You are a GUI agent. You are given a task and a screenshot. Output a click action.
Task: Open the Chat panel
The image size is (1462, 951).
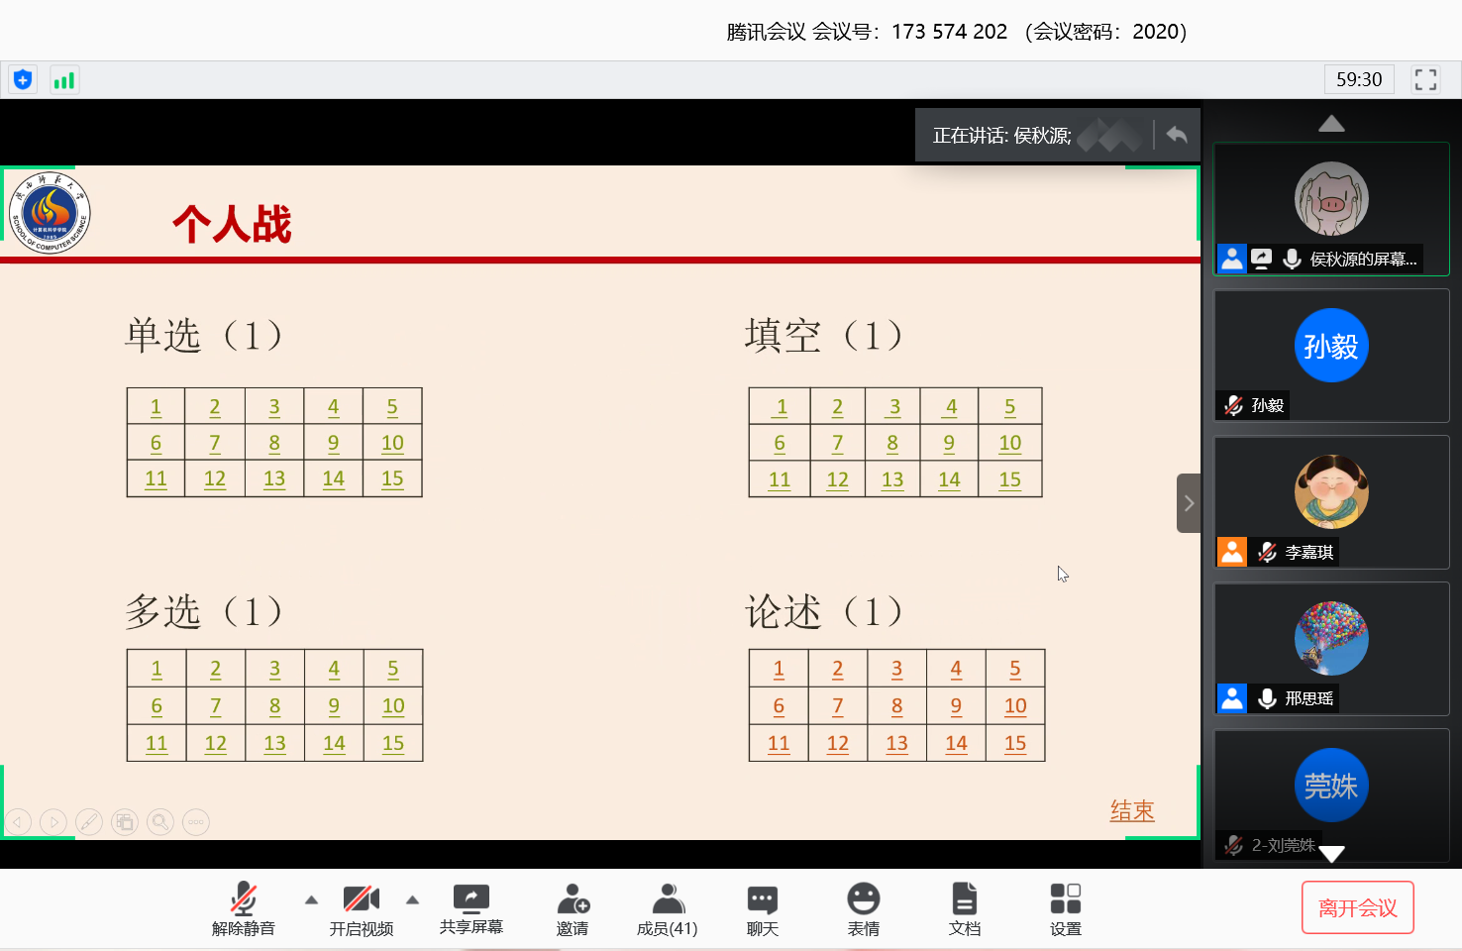point(762,908)
